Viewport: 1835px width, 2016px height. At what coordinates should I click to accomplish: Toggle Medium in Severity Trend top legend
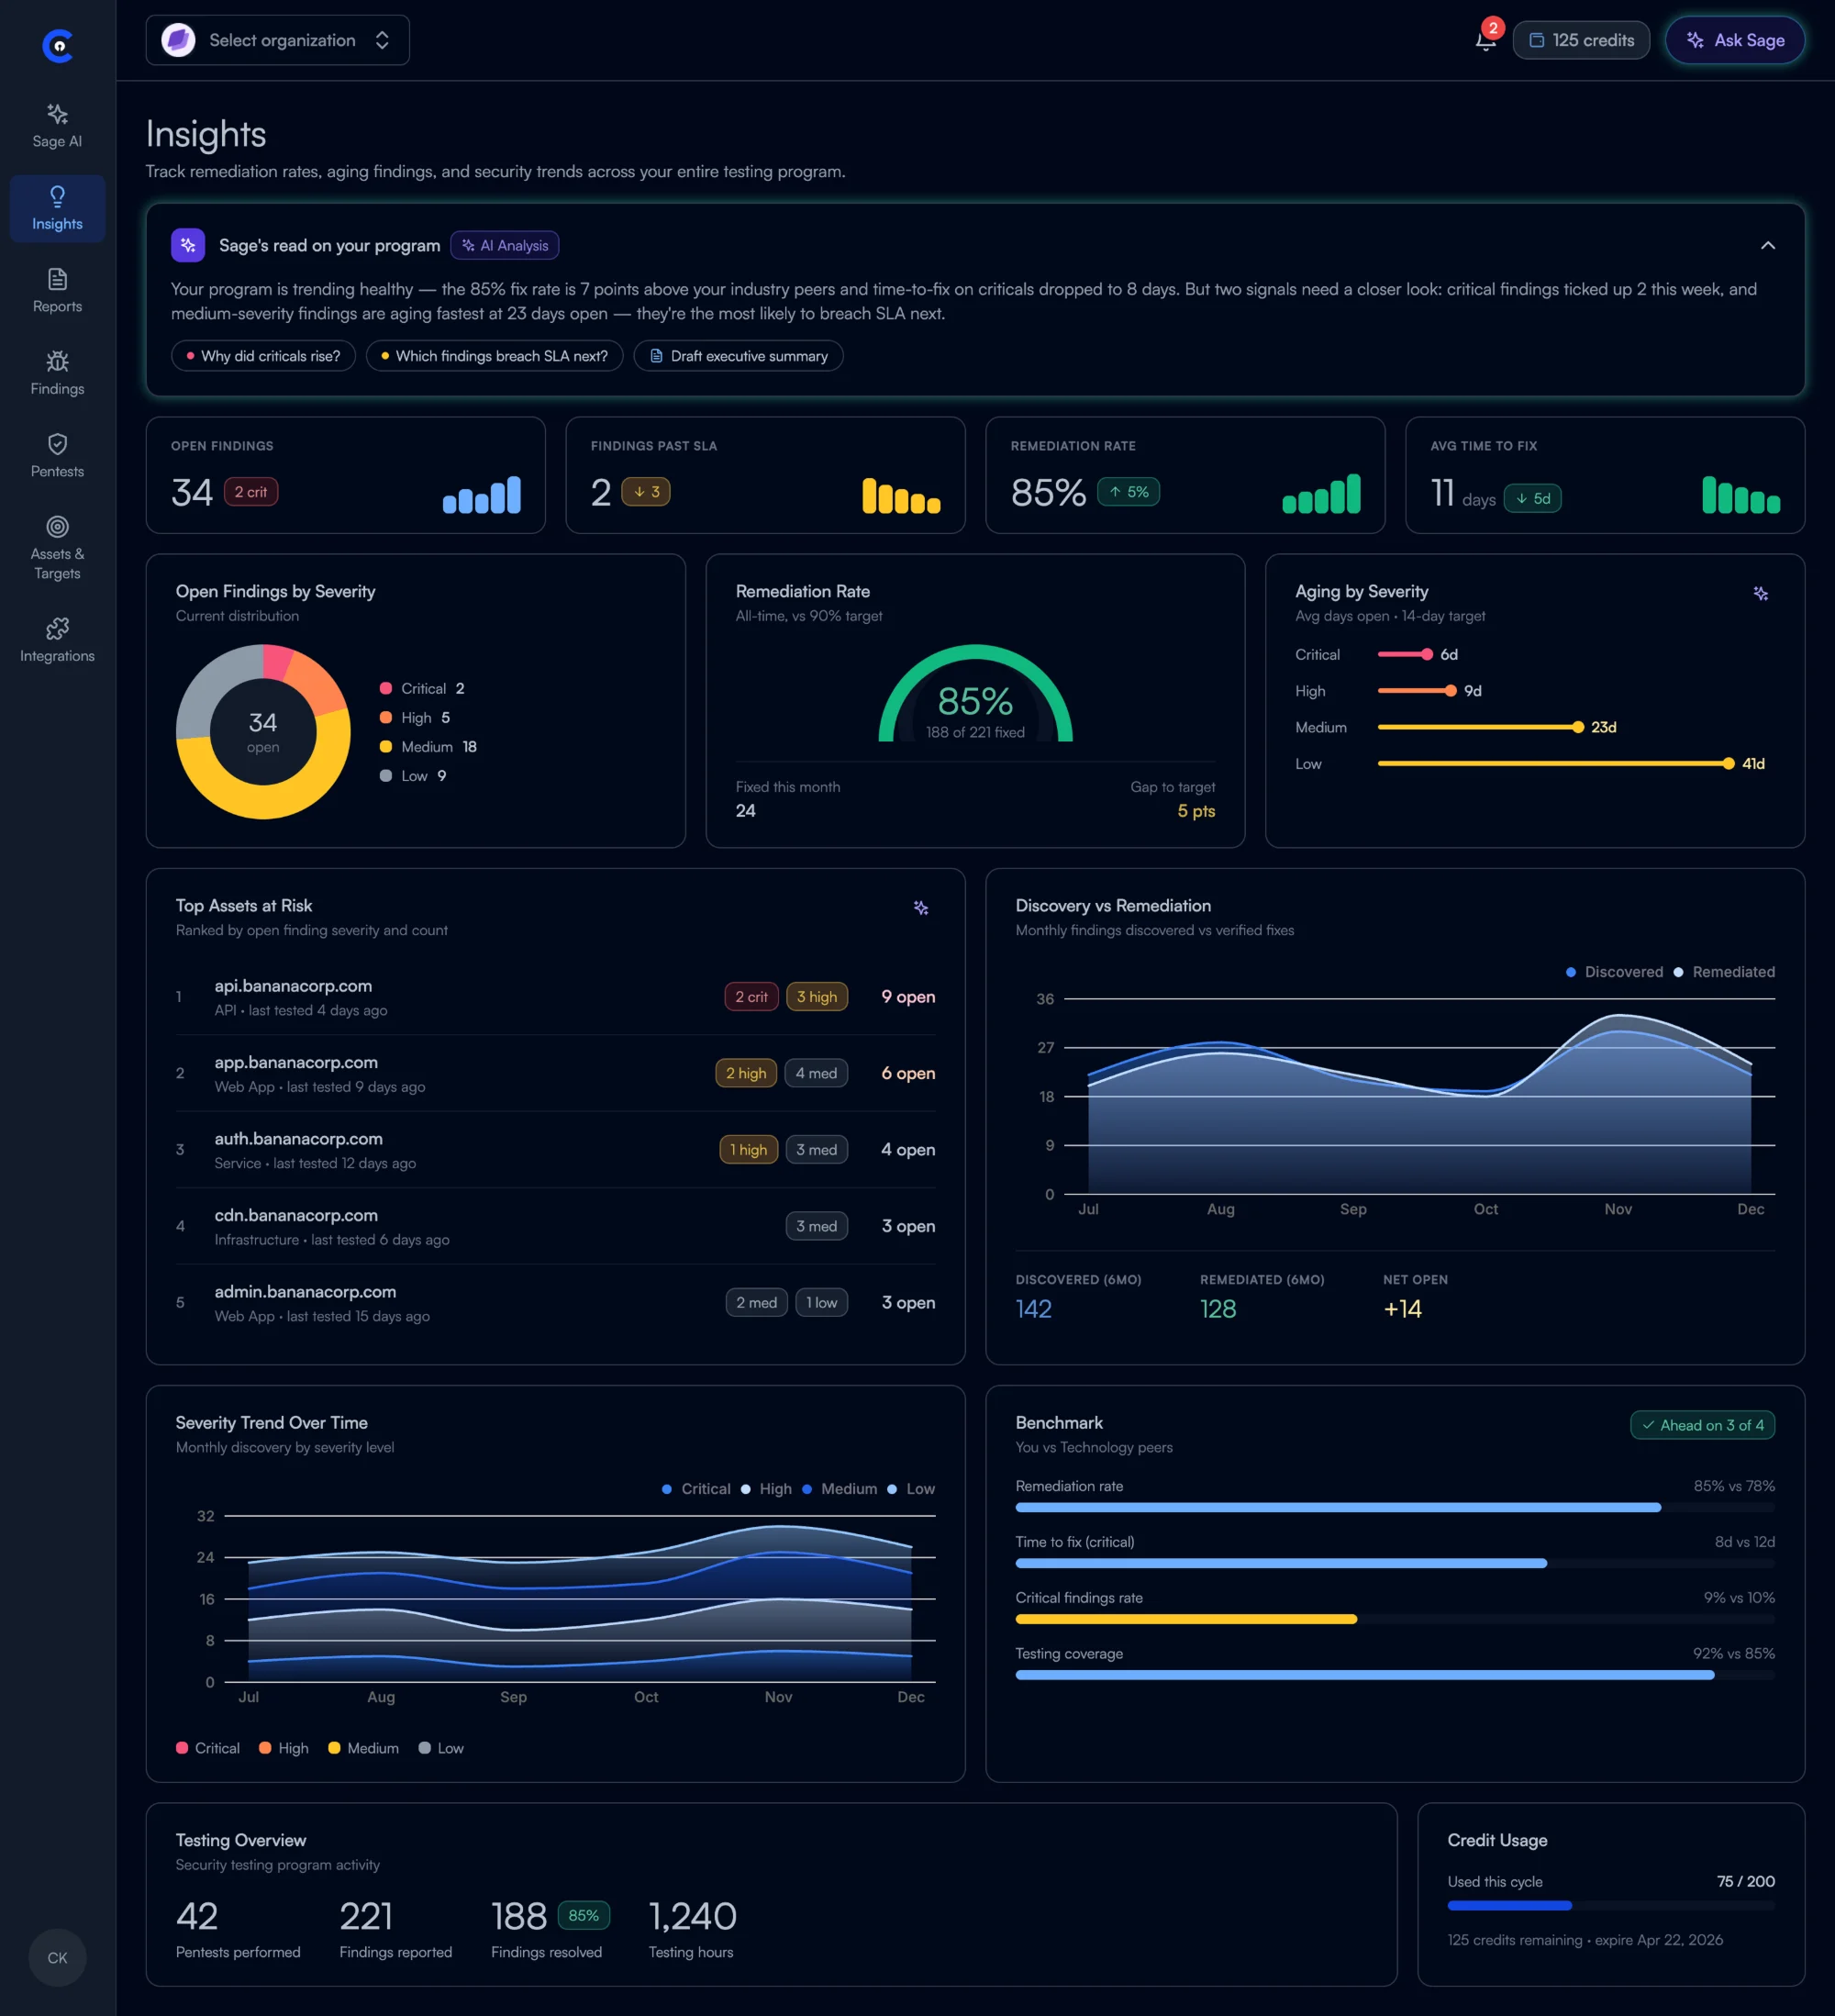(839, 1489)
